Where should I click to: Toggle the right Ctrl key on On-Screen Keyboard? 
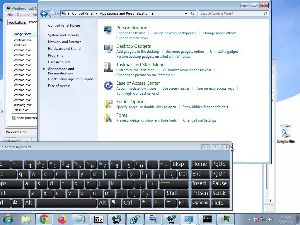click(x=131, y=203)
